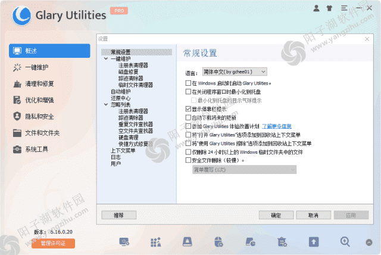
Task: Click the version number 6.16.0.20
Action: tap(61, 232)
